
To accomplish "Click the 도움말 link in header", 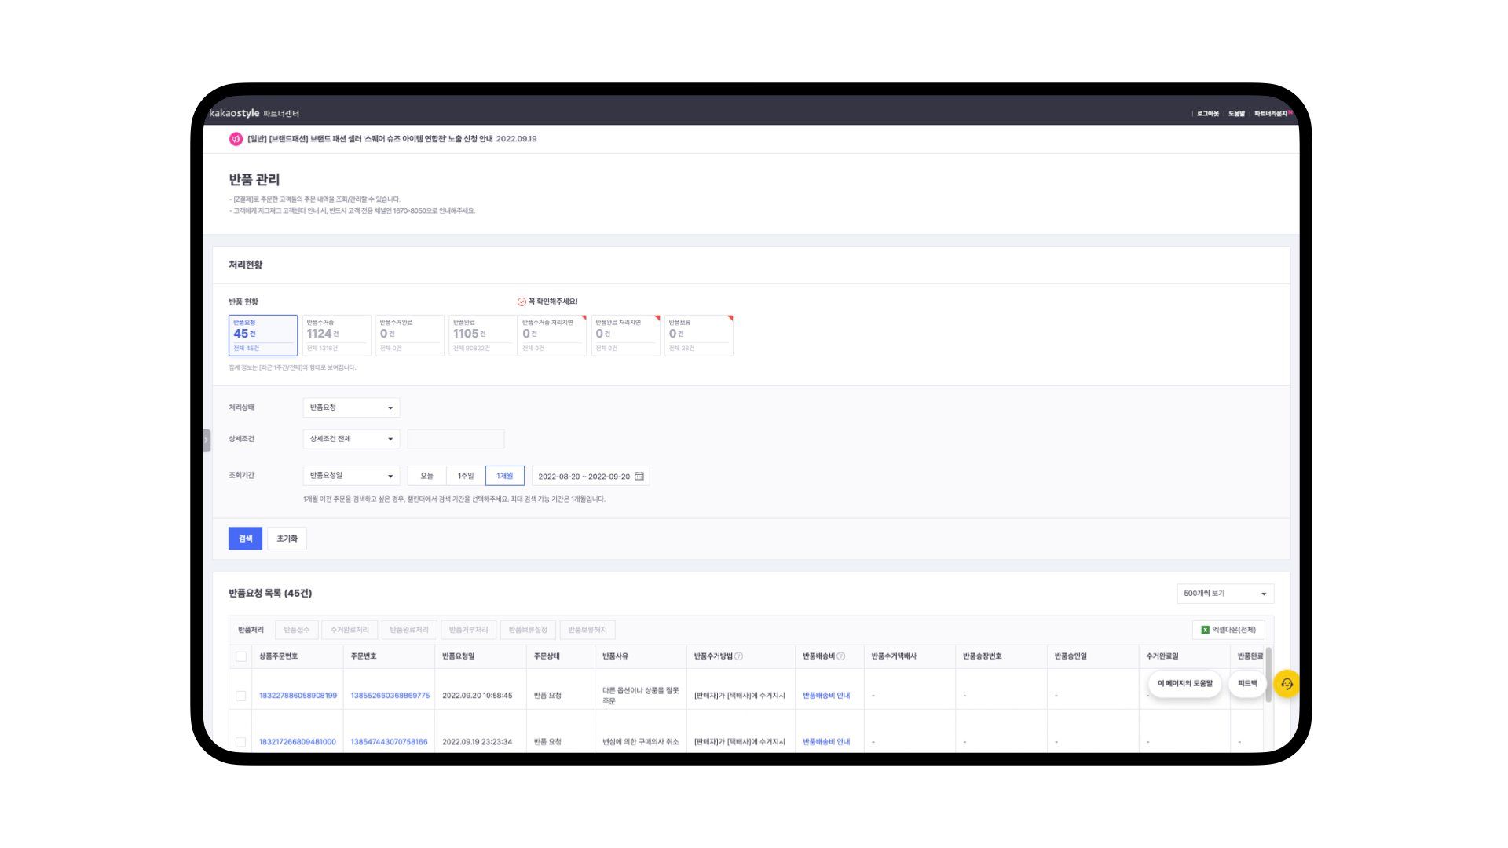I will 1236,114.
